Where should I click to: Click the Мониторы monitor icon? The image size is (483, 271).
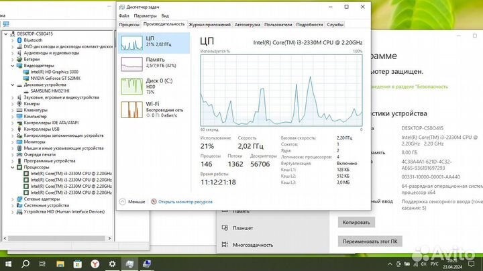pyautogui.click(x=19, y=142)
